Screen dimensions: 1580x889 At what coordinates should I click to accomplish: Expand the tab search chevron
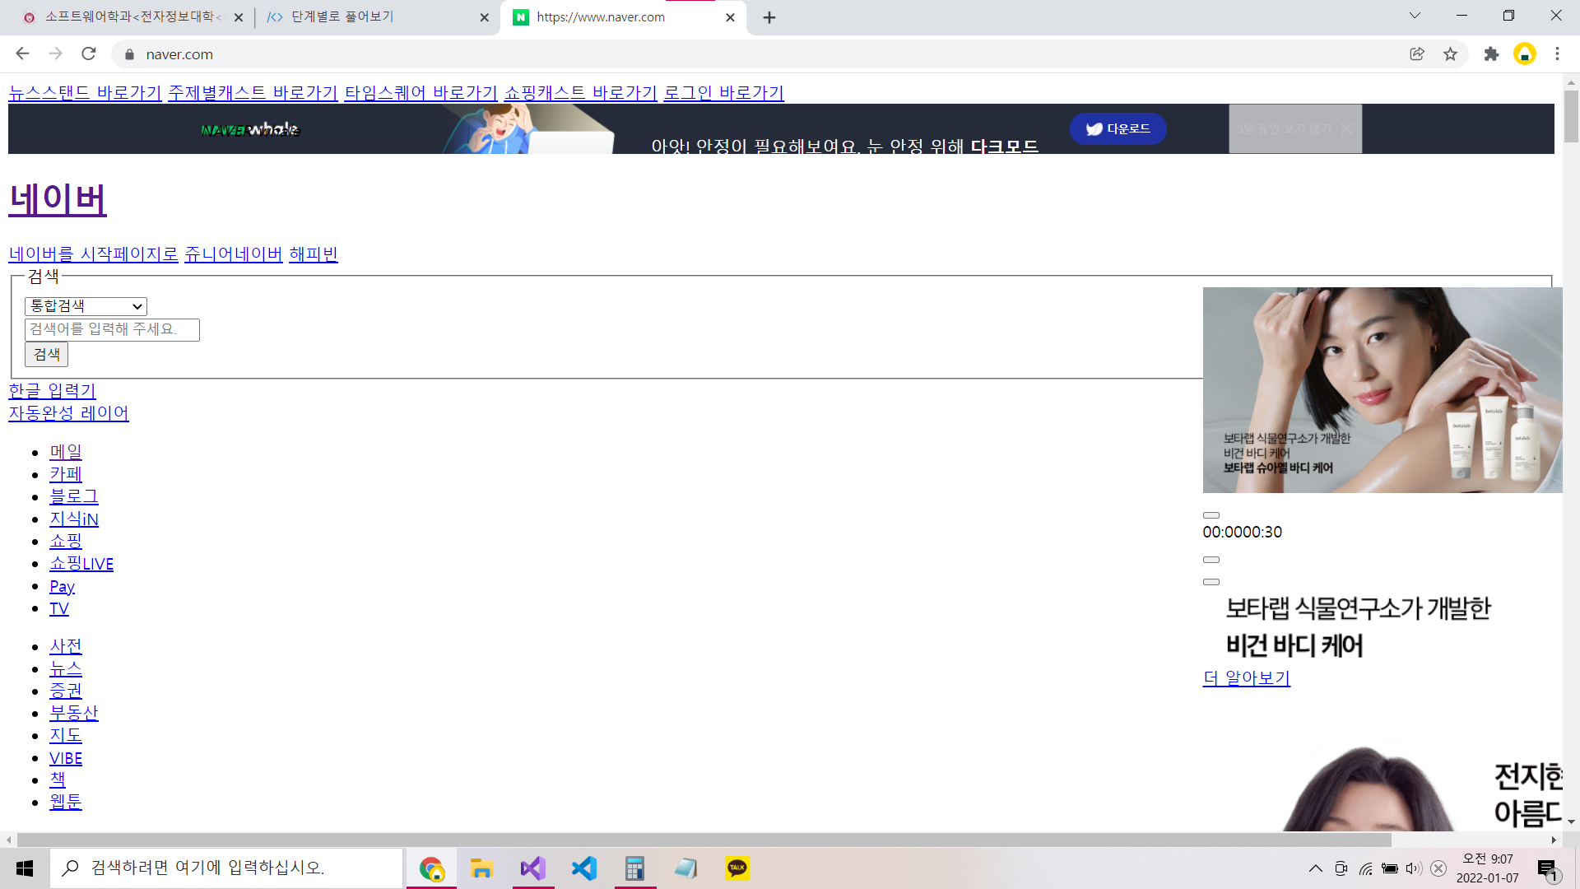[x=1415, y=16]
